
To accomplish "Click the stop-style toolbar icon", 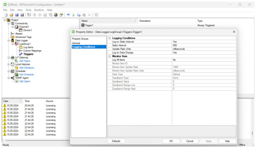I will pos(40,15).
